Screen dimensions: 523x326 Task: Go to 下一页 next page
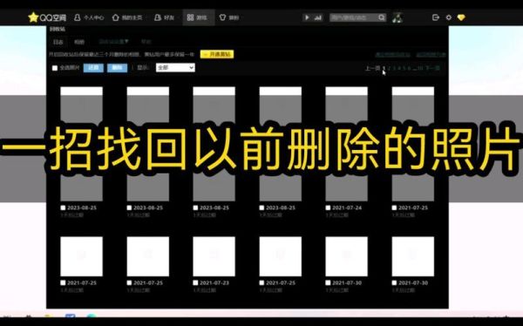click(x=432, y=68)
